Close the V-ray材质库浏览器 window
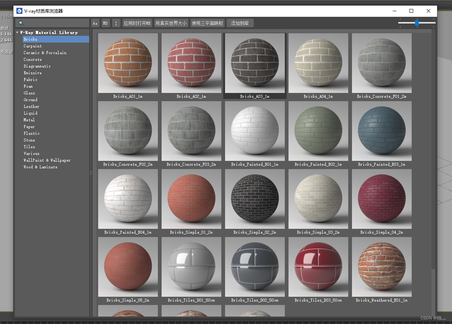Screen dimensions: 452x324 coord(428,11)
